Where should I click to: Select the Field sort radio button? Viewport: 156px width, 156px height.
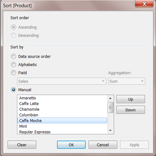click(14, 73)
